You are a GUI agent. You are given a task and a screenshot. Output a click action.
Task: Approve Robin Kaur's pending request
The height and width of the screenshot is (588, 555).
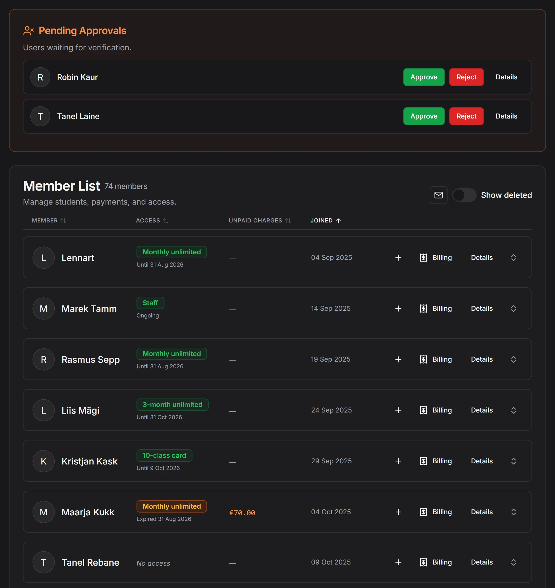pos(424,77)
